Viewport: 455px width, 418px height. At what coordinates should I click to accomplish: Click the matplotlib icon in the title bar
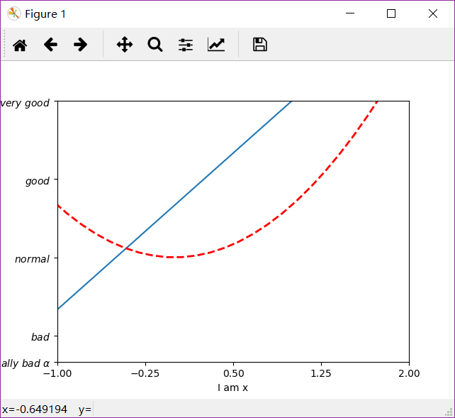pos(13,13)
